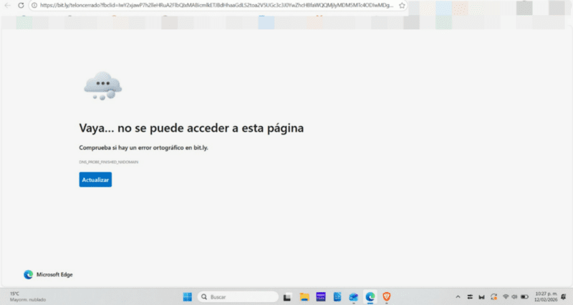Reload the page with the refresh icon

[20, 6]
